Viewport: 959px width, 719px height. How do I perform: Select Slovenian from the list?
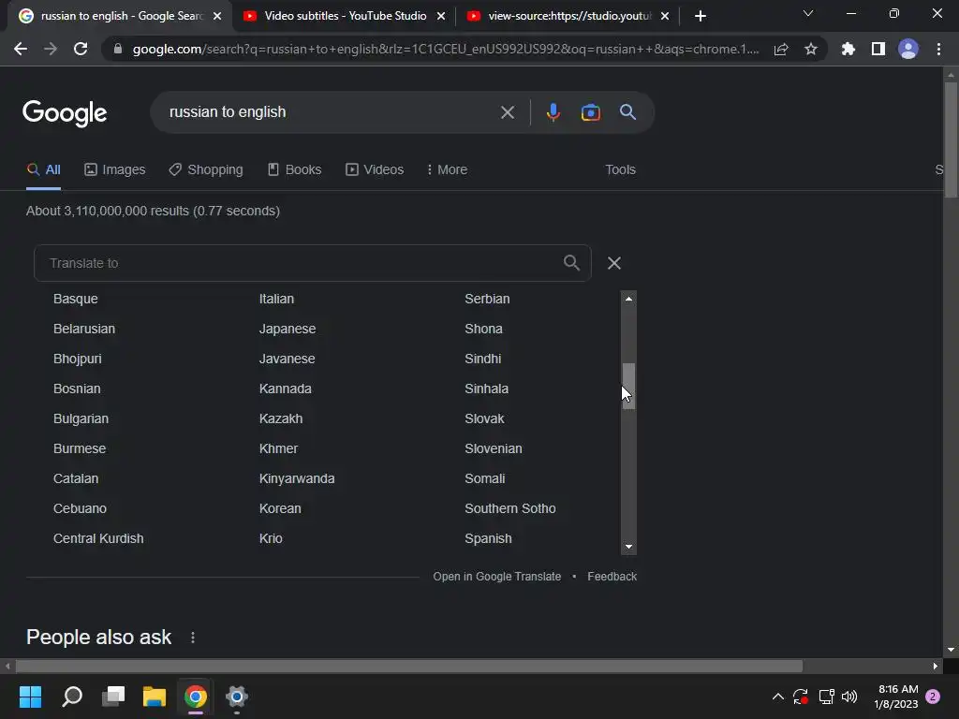[494, 448]
